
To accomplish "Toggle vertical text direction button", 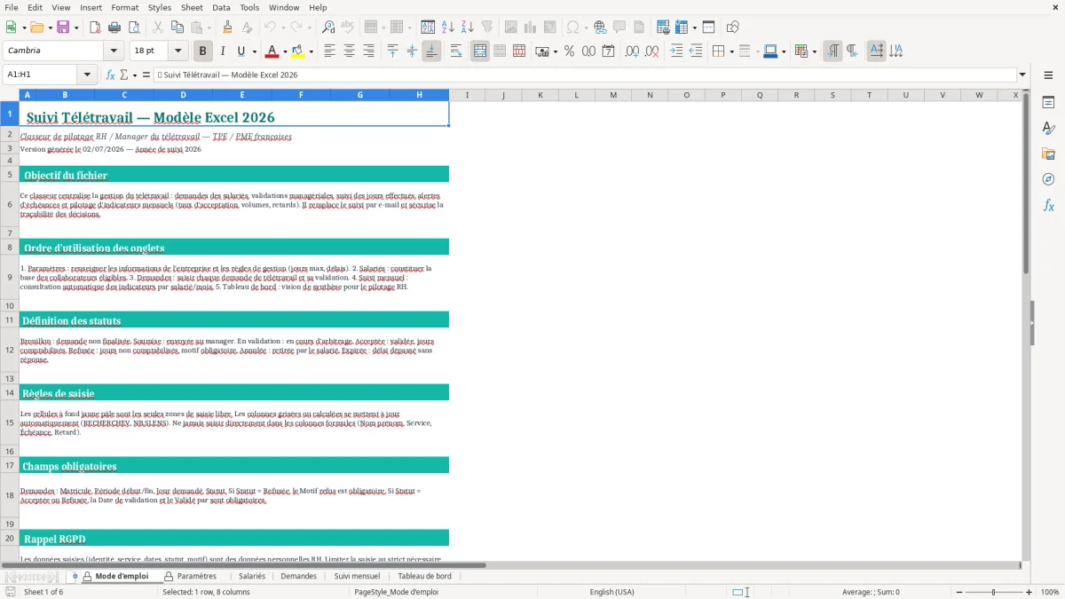I will click(895, 51).
